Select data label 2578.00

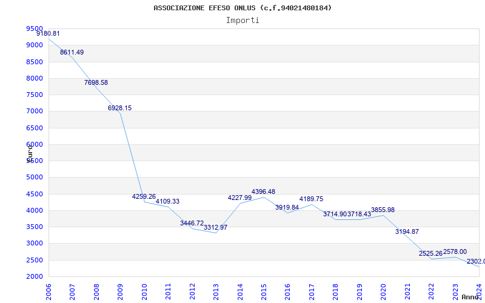455,251
